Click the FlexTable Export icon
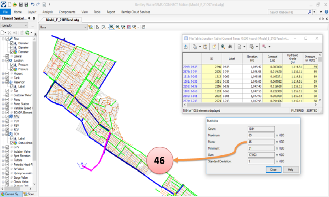The image size is (329, 197). click(x=186, y=47)
